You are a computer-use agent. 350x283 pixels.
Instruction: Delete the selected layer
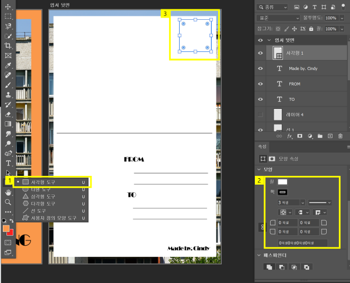point(340,136)
